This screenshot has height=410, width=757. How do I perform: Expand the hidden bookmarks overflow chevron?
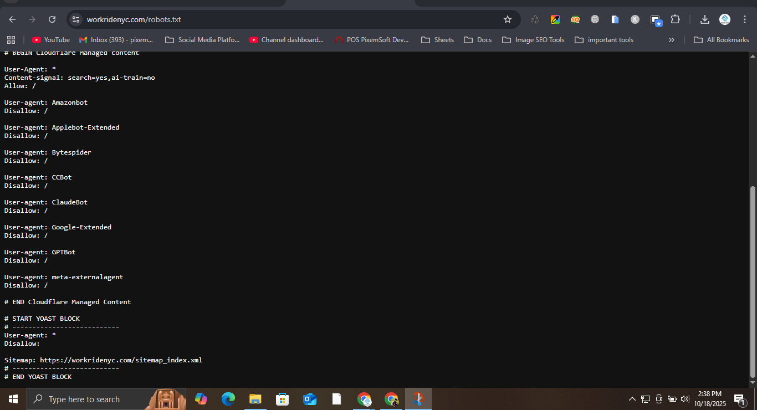pyautogui.click(x=671, y=40)
